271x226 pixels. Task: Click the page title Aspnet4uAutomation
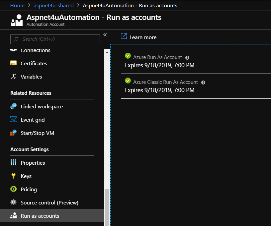(94, 17)
